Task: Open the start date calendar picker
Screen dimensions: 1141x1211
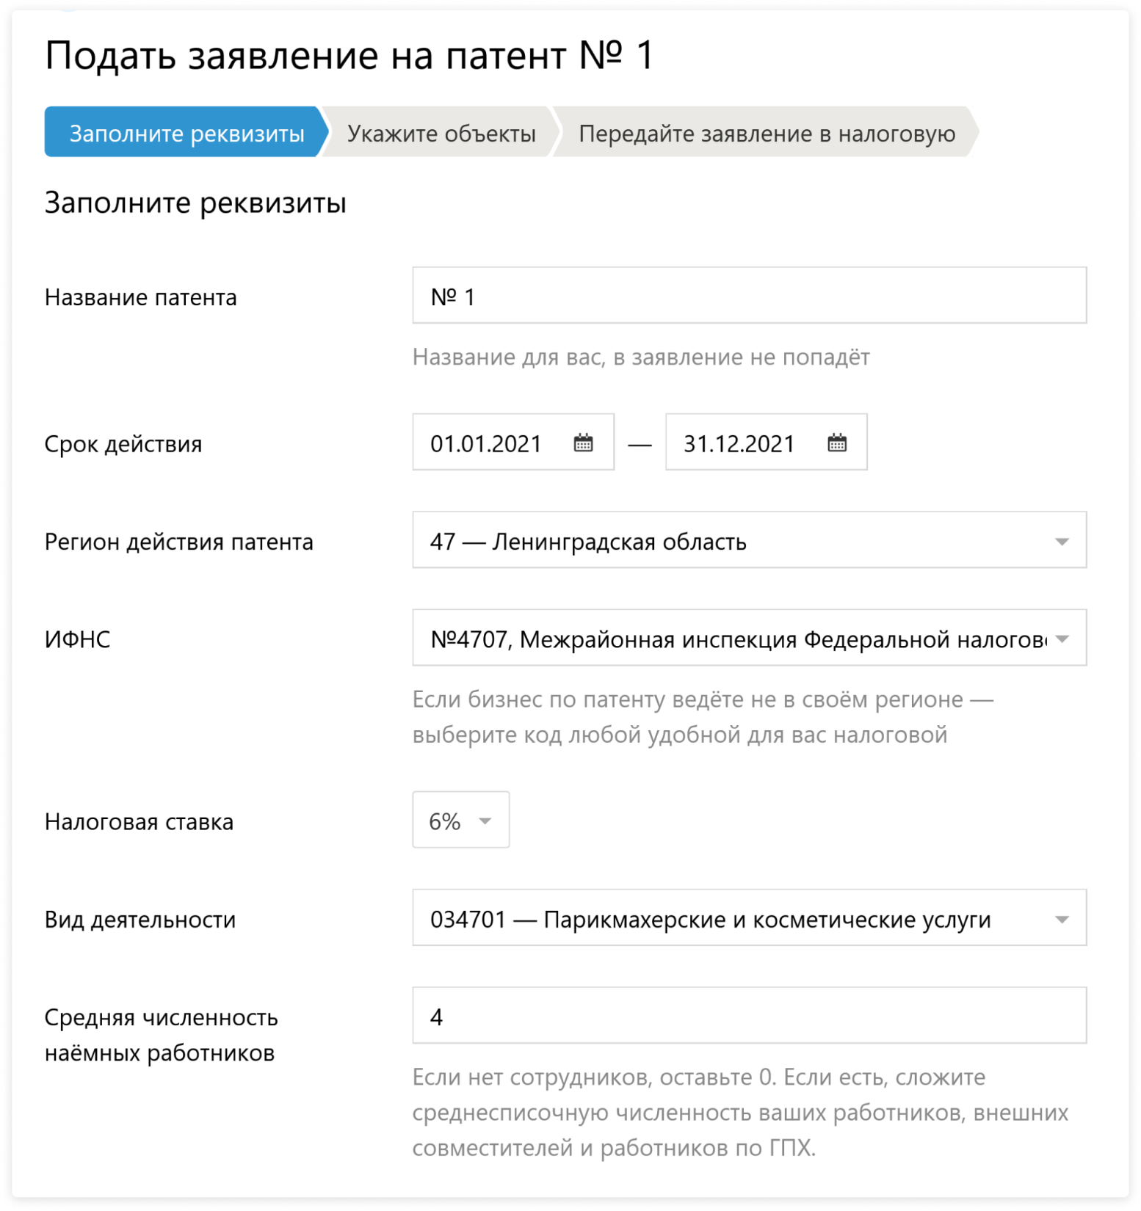Action: (x=583, y=443)
